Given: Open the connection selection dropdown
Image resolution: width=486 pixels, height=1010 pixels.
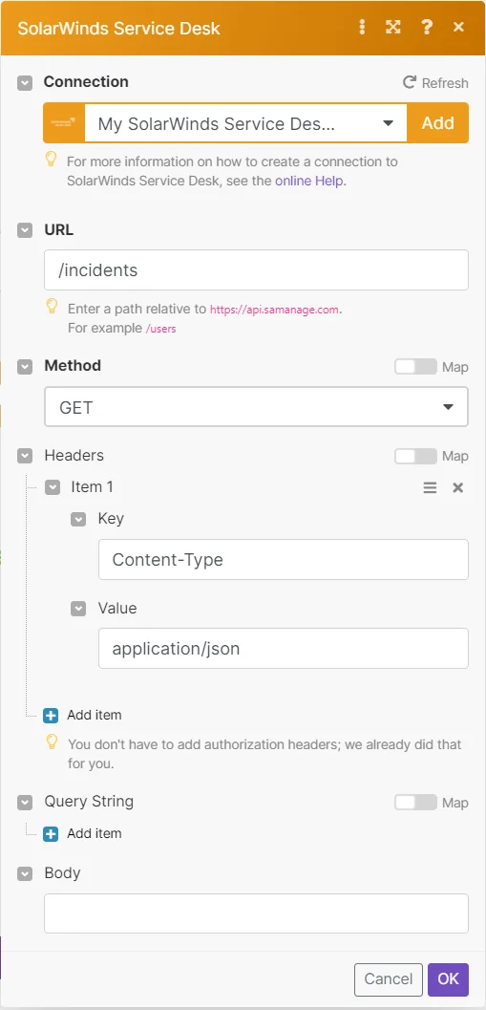Looking at the screenshot, I should (245, 123).
